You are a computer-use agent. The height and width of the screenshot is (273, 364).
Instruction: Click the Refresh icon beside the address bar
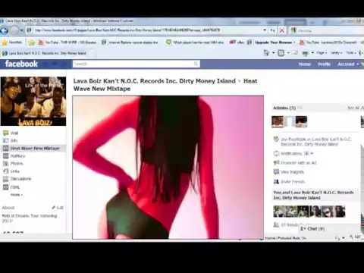tap(272, 30)
